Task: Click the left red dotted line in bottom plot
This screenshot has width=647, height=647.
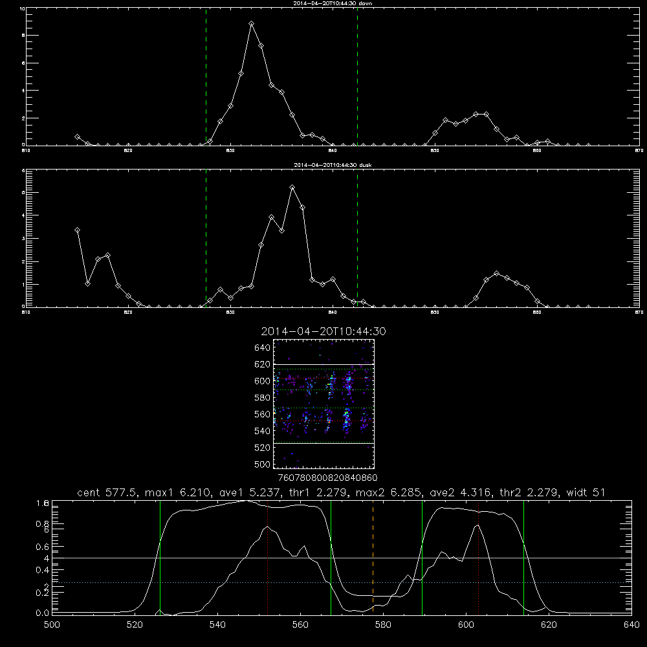Action: [x=267, y=557]
